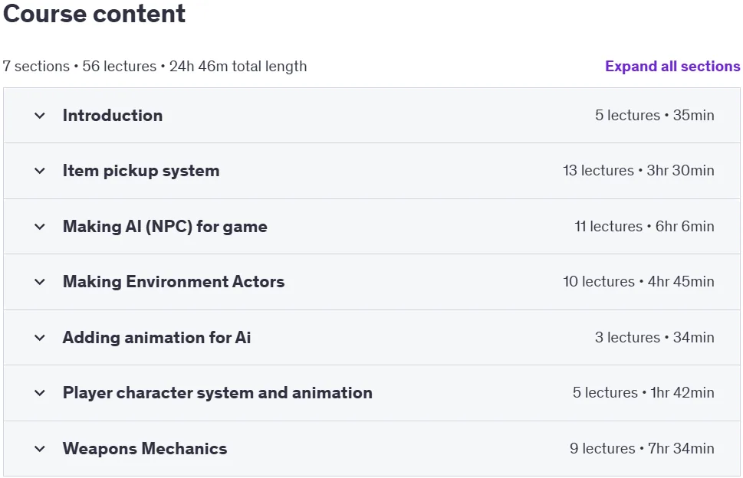Screen dimensions: 743x478
Task: Select Player character system and animation title
Action: point(218,393)
